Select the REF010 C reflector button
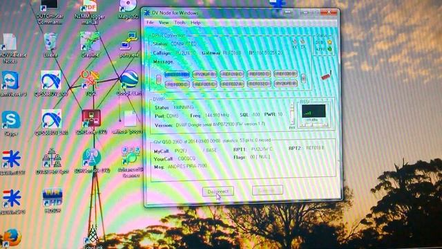The width and height of the screenshot is (442, 249). point(259,74)
